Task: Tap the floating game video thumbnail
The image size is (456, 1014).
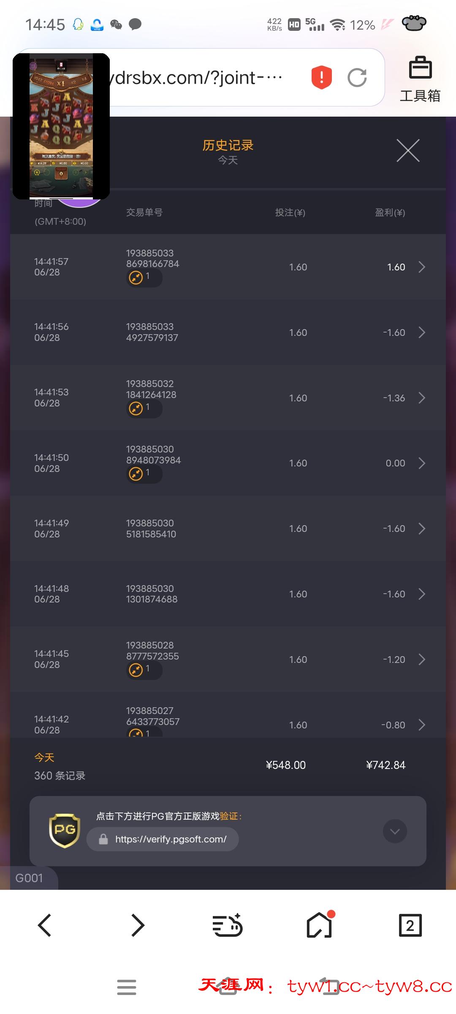Action: (61, 126)
